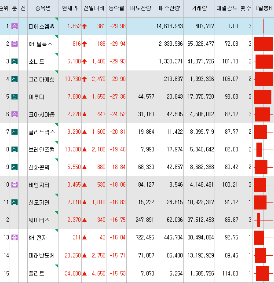
Task: Click the 신 badge in 소니드 row
Action: click(x=15, y=61)
